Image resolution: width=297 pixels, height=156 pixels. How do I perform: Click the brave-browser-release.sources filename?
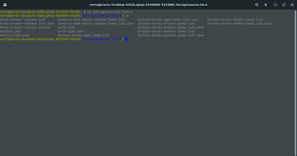coord(25,28)
